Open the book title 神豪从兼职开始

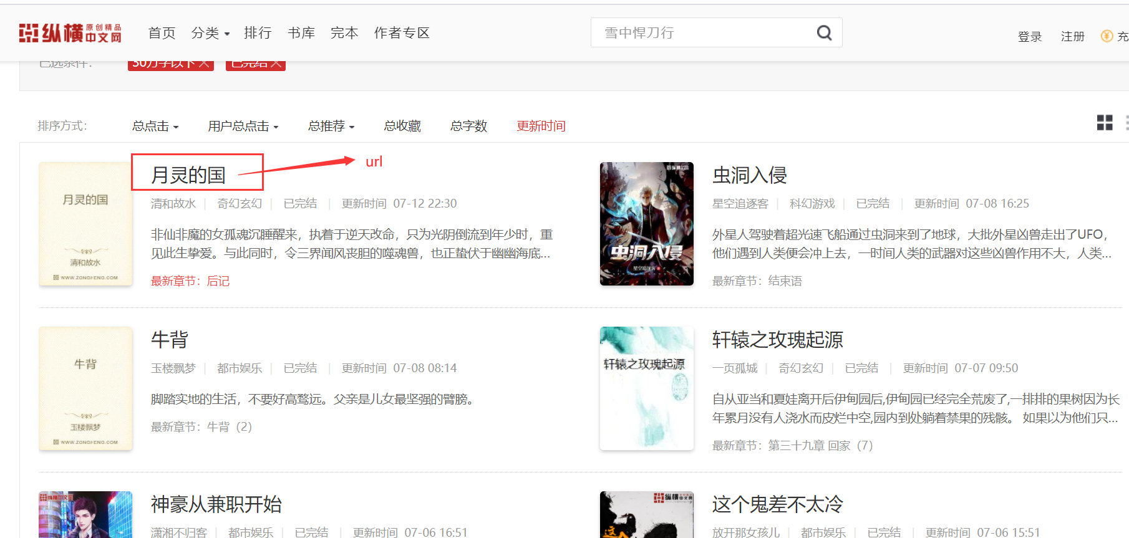click(x=216, y=504)
